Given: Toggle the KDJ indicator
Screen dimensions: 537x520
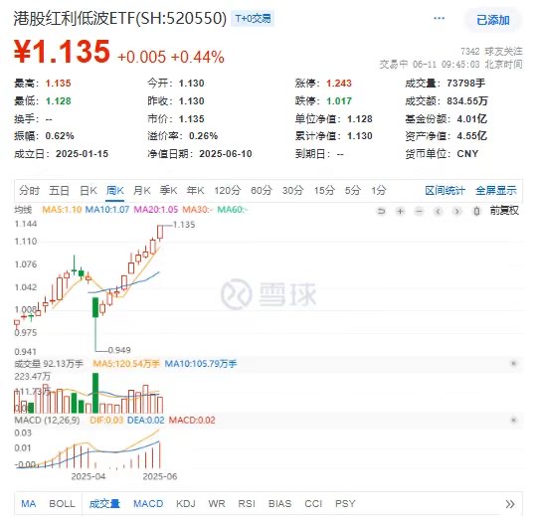Looking at the screenshot, I should (x=186, y=503).
